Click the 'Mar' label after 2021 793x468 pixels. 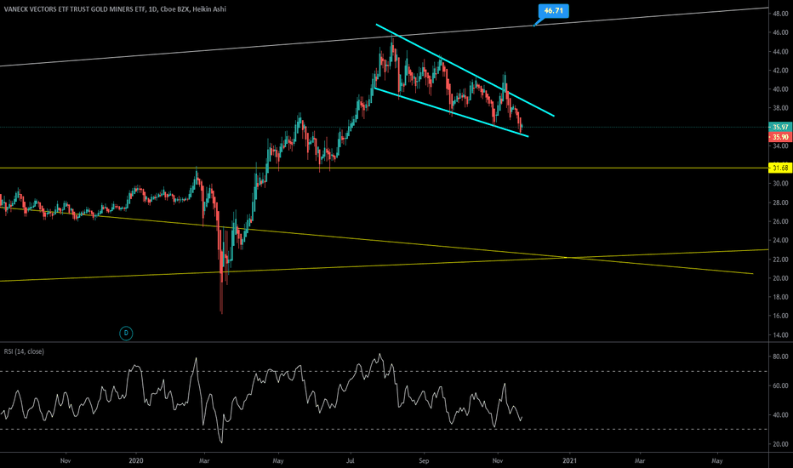(640, 460)
